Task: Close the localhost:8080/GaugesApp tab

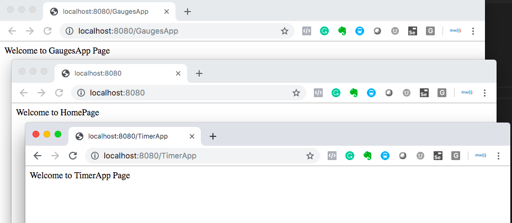Action: pos(167,12)
